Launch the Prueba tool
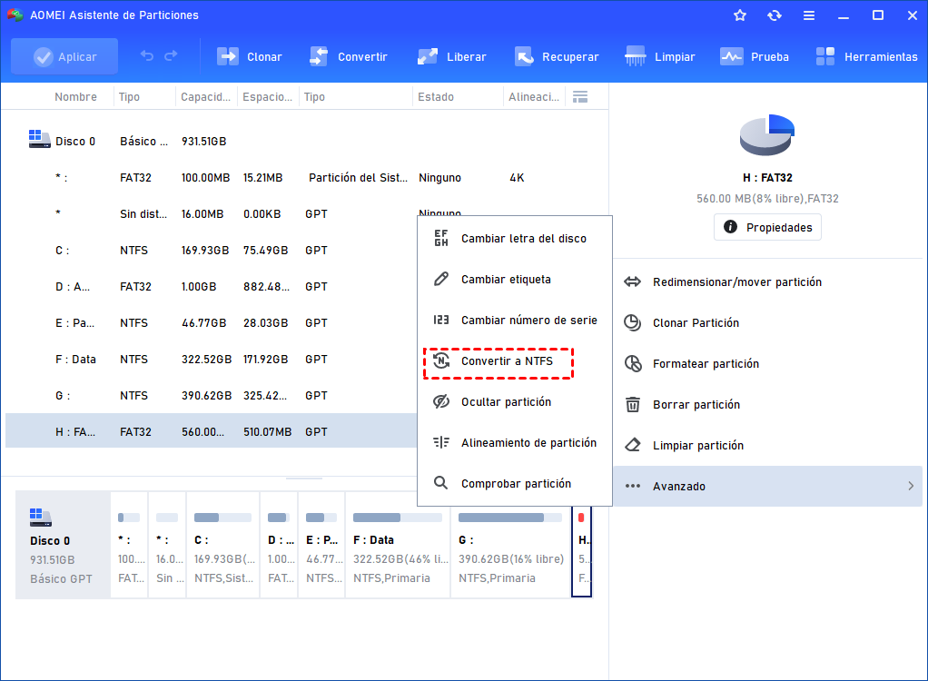The image size is (928, 681). 754,56
